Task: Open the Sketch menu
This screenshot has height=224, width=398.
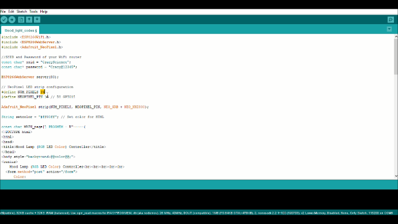Action: click(22, 12)
